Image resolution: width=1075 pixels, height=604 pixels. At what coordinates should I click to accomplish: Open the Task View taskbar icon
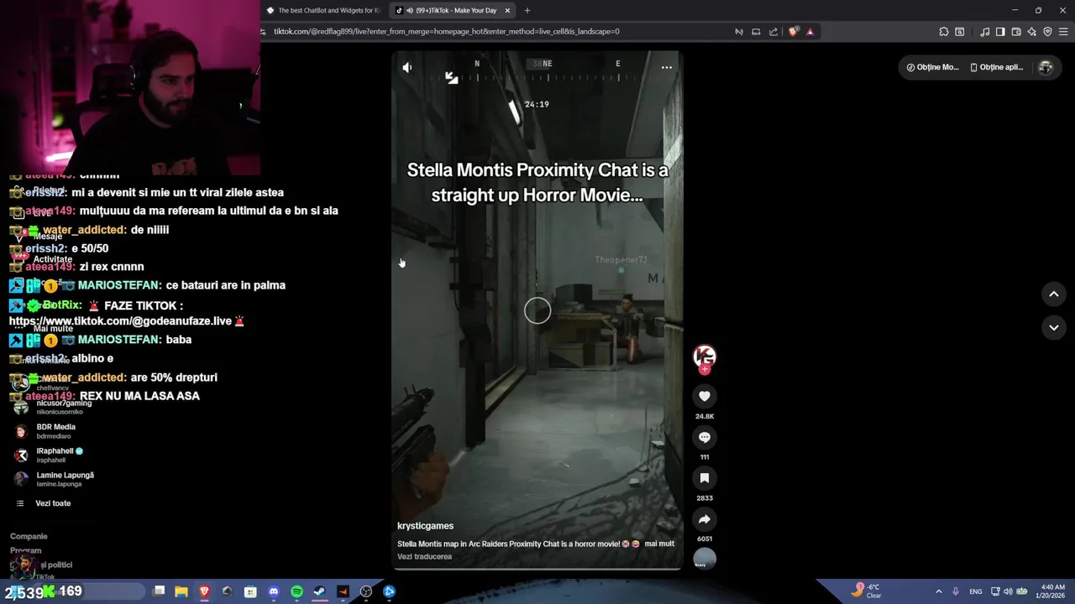click(159, 591)
